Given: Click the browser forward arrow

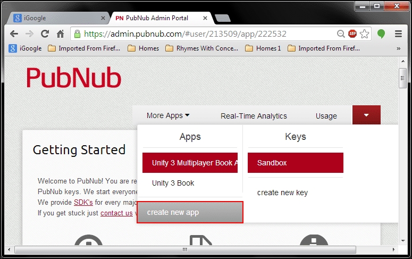Looking at the screenshot, I should tap(29, 34).
